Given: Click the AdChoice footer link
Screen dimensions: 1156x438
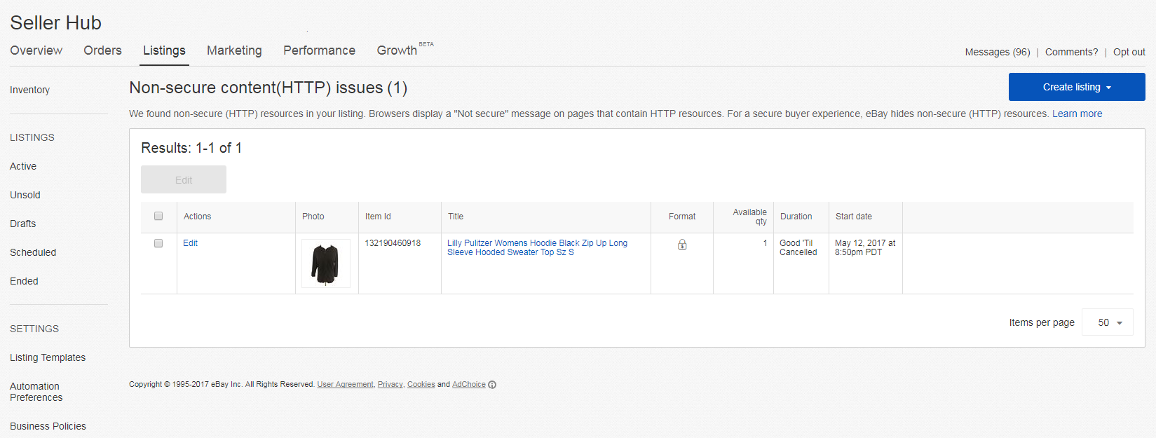Looking at the screenshot, I should [x=468, y=384].
